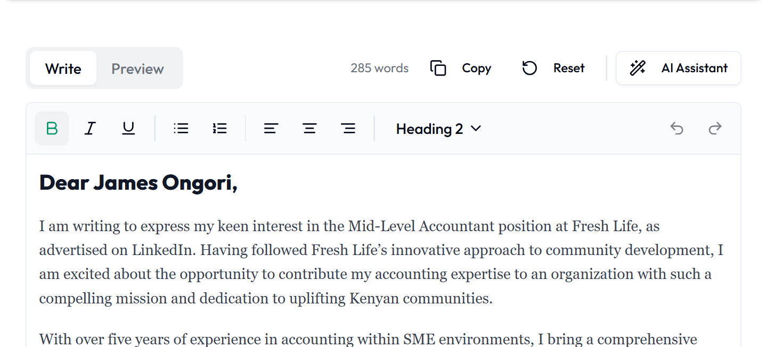This screenshot has height=347, width=767.
Task: Select the Write tab
Action: pos(63,69)
